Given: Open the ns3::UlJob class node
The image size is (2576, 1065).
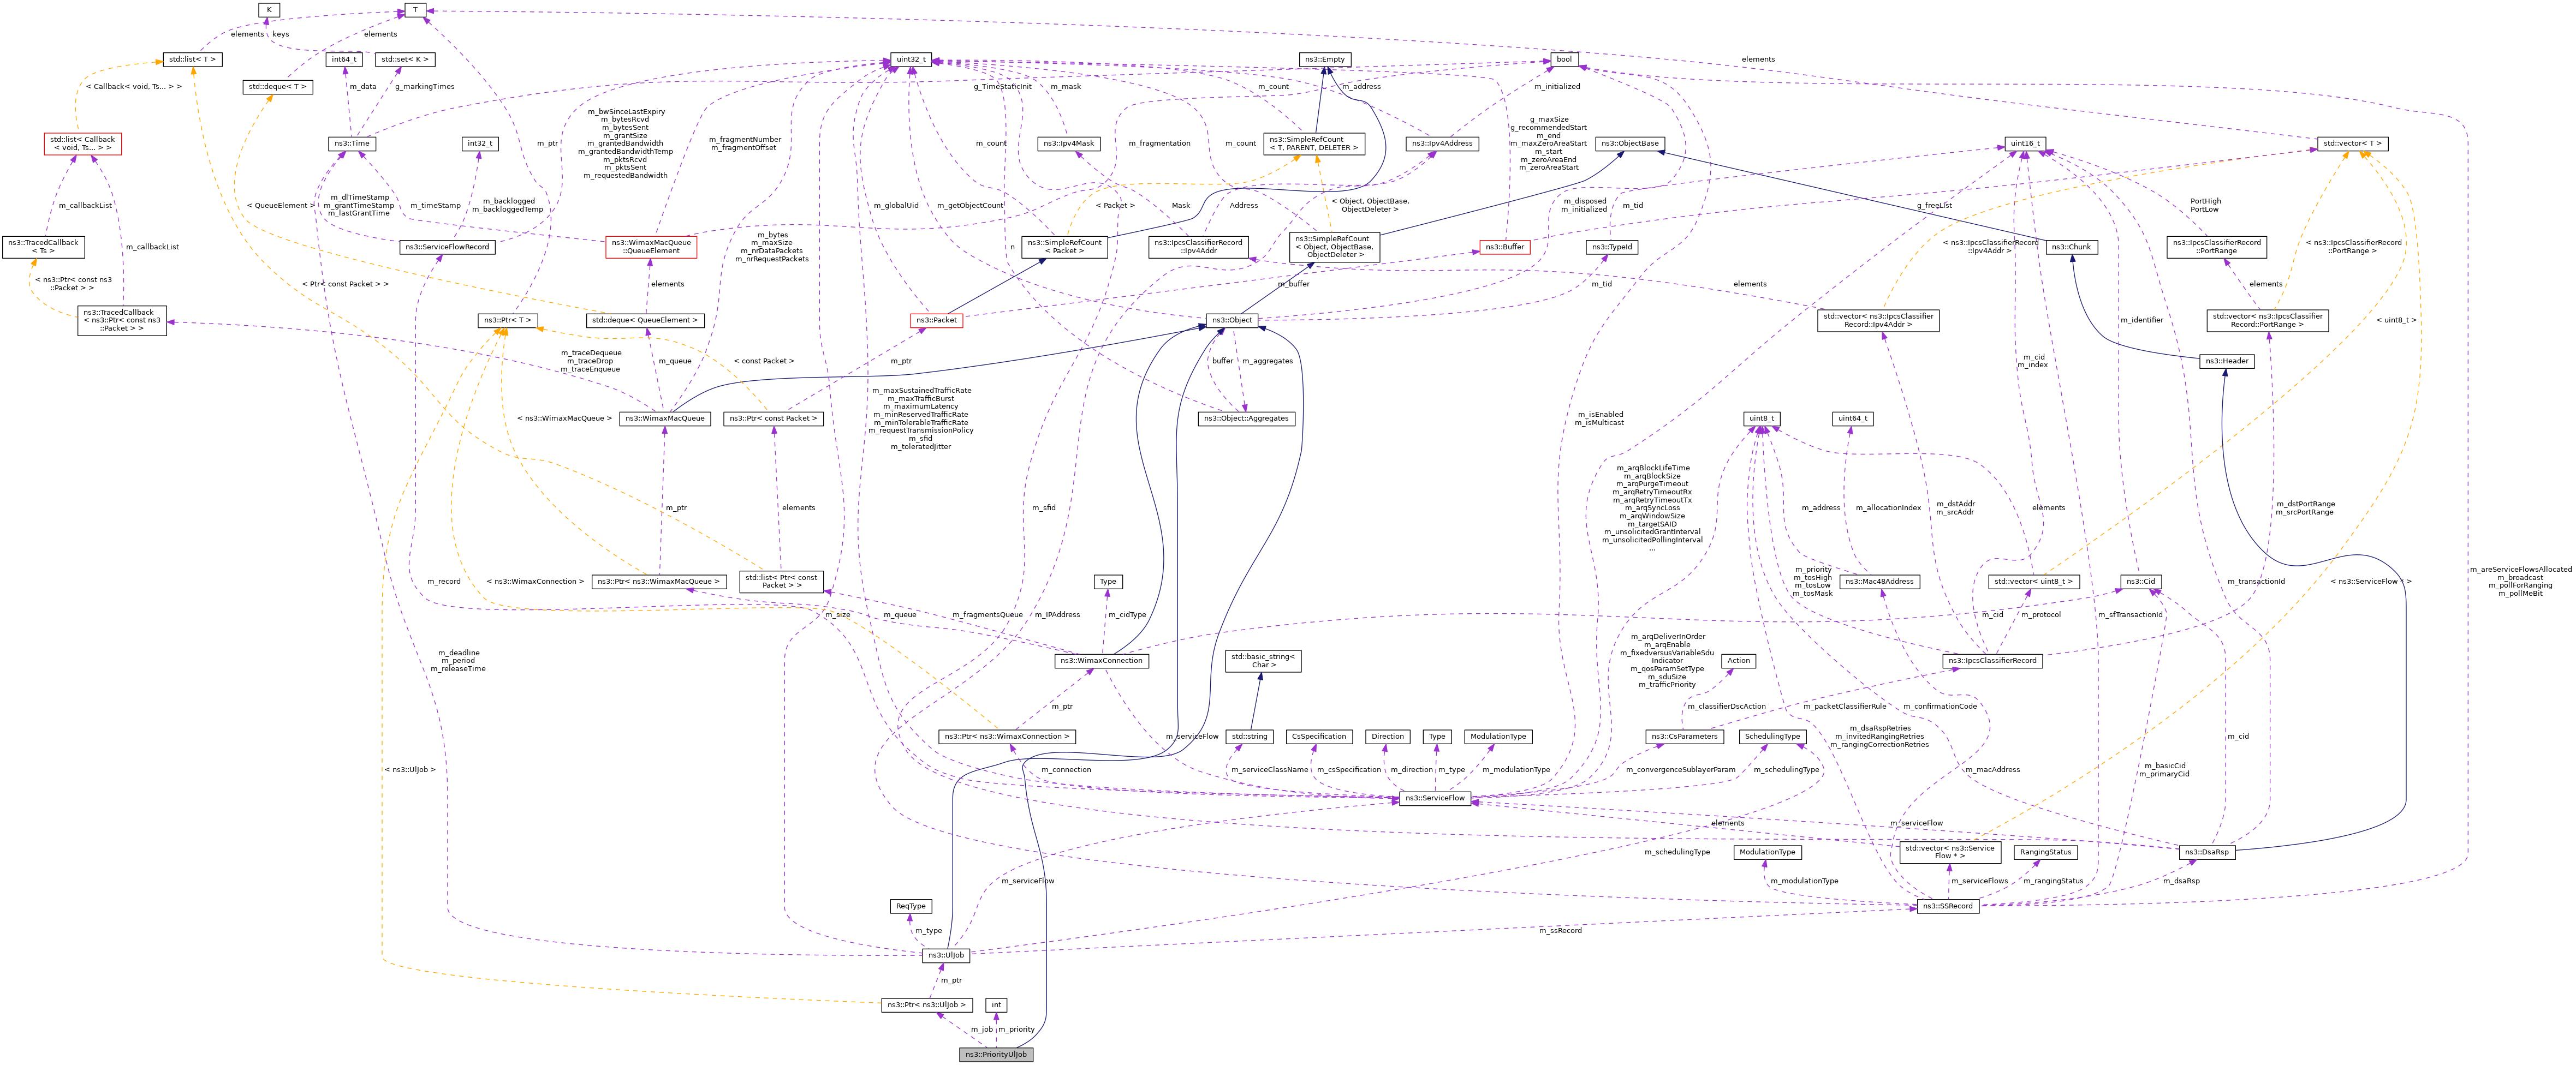Looking at the screenshot, I should 945,955.
